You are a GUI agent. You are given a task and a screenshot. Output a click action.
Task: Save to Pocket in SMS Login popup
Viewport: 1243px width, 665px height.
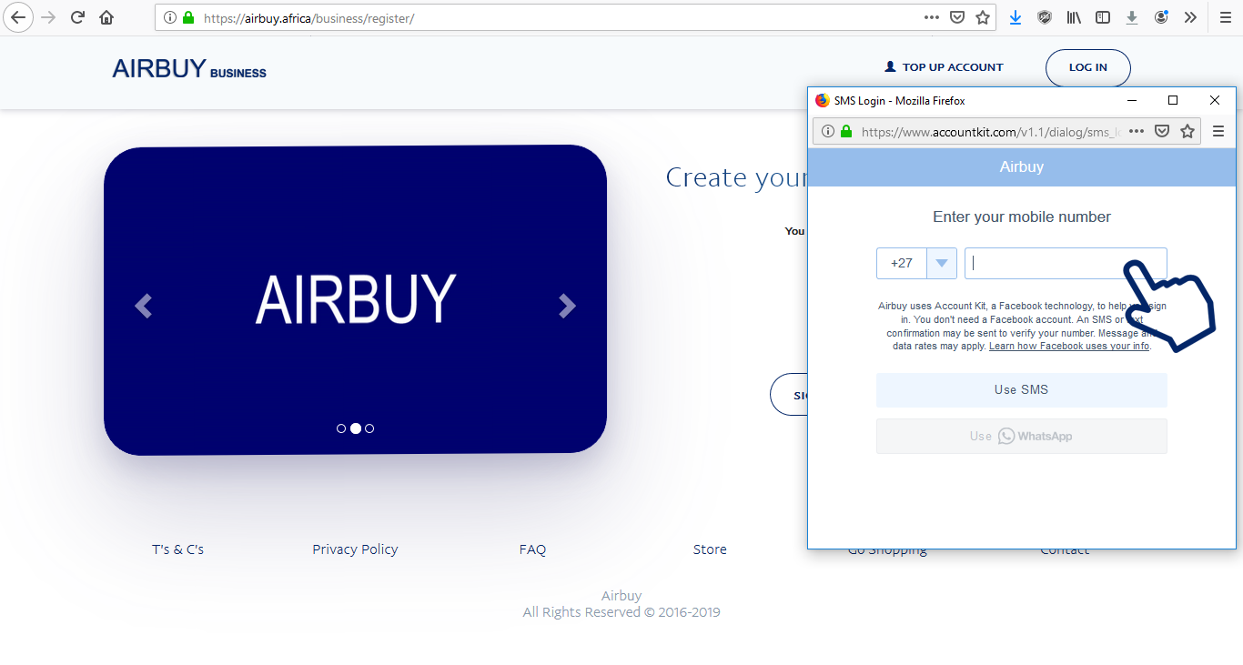pos(1162,131)
